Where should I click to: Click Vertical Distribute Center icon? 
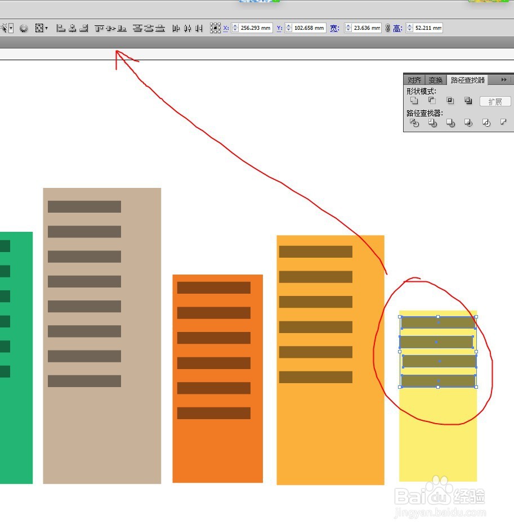tap(149, 28)
